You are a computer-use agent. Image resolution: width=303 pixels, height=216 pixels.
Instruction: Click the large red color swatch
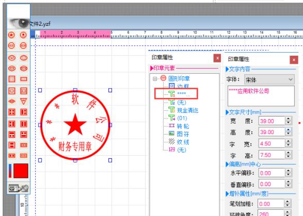click(x=21, y=171)
